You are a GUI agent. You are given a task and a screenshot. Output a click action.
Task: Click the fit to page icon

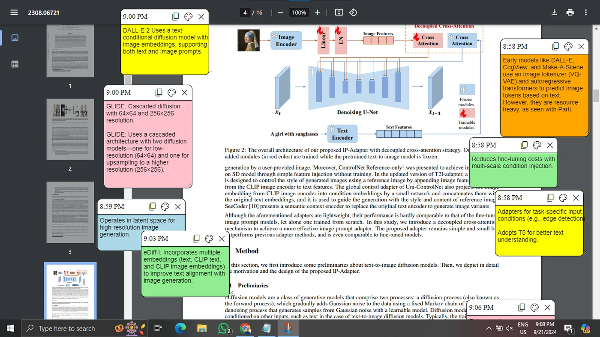(x=339, y=12)
